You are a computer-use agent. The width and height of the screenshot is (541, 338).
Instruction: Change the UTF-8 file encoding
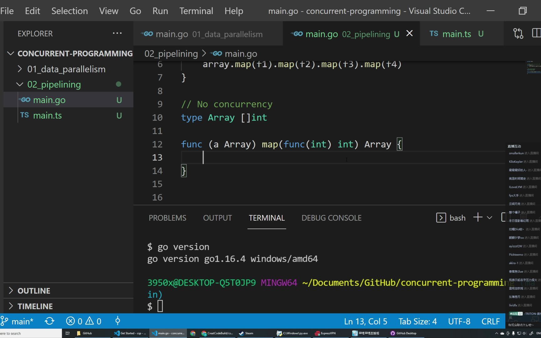pos(459,321)
